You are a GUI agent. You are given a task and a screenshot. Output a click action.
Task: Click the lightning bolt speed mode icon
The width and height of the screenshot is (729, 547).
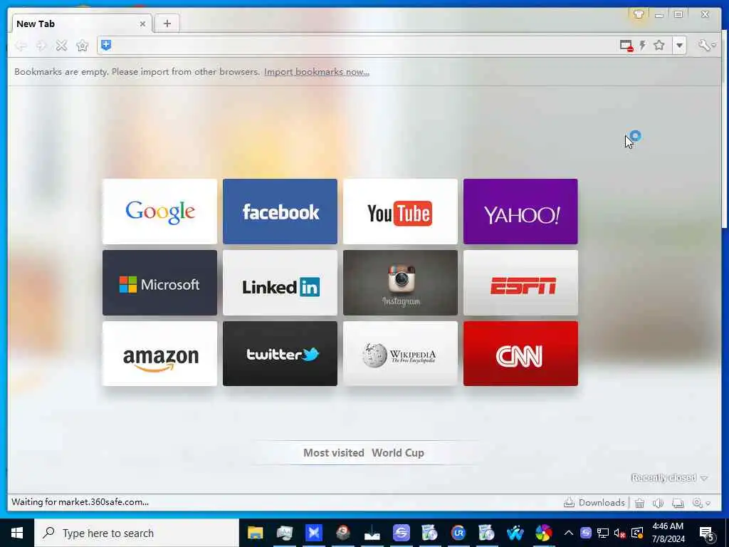click(643, 45)
